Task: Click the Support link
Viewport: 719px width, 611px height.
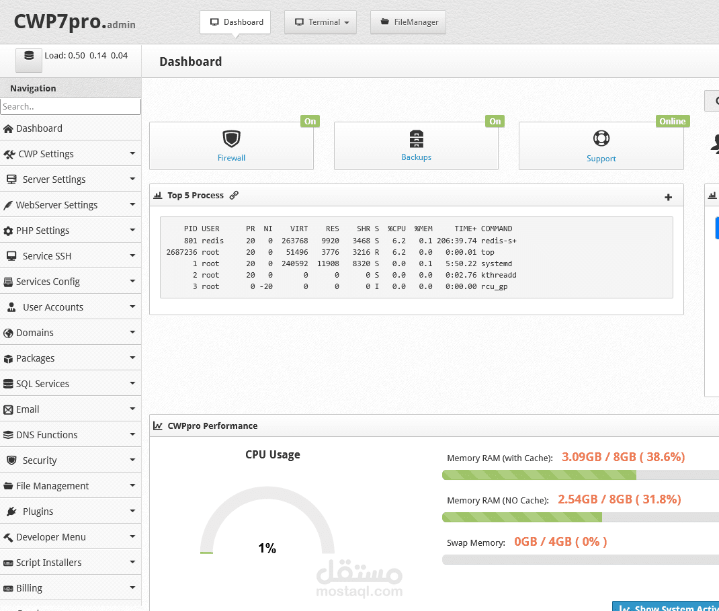Action: [x=601, y=159]
